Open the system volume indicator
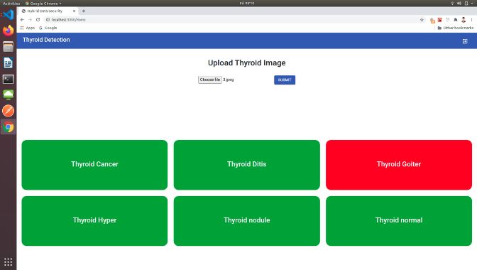 [x=459, y=4]
